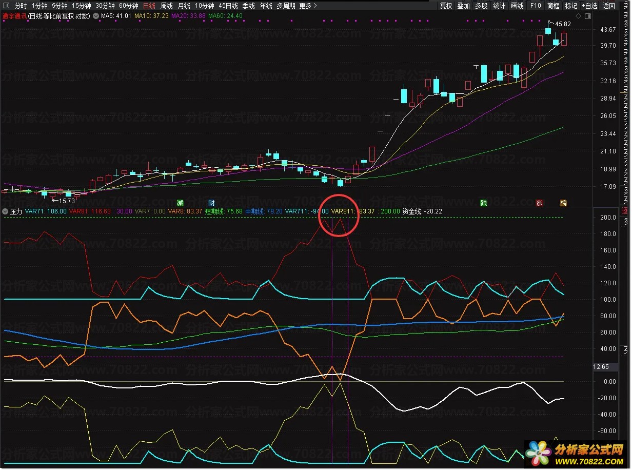Click the 43.67 price axis label
The image size is (632, 470).
(x=607, y=30)
